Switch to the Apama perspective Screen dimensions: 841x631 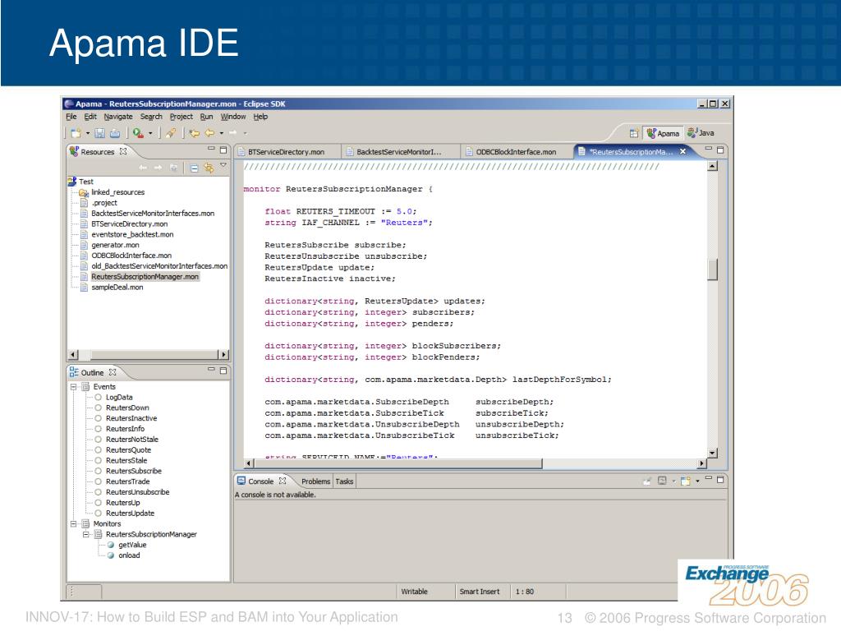pos(663,133)
